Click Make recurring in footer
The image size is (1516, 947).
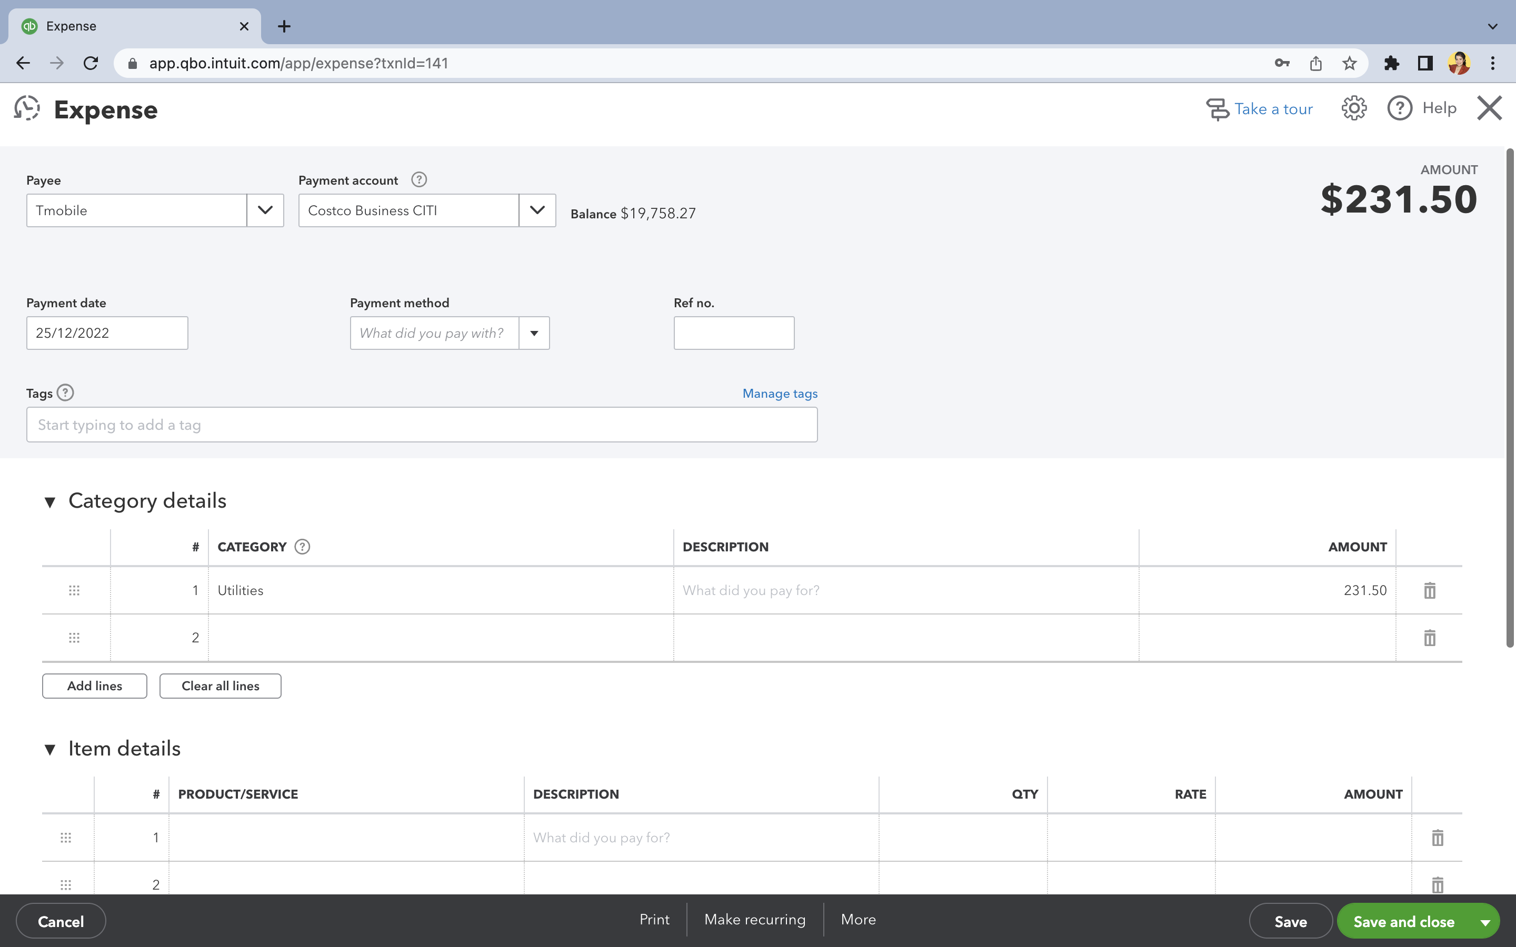tap(754, 920)
